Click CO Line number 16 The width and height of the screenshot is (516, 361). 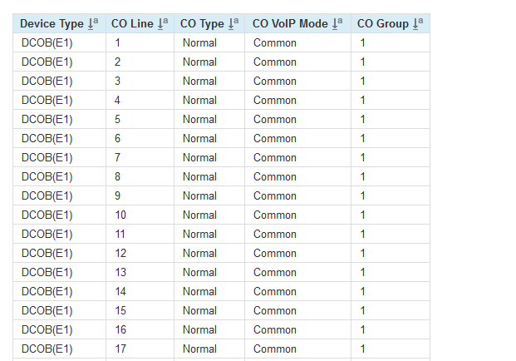[x=120, y=329]
